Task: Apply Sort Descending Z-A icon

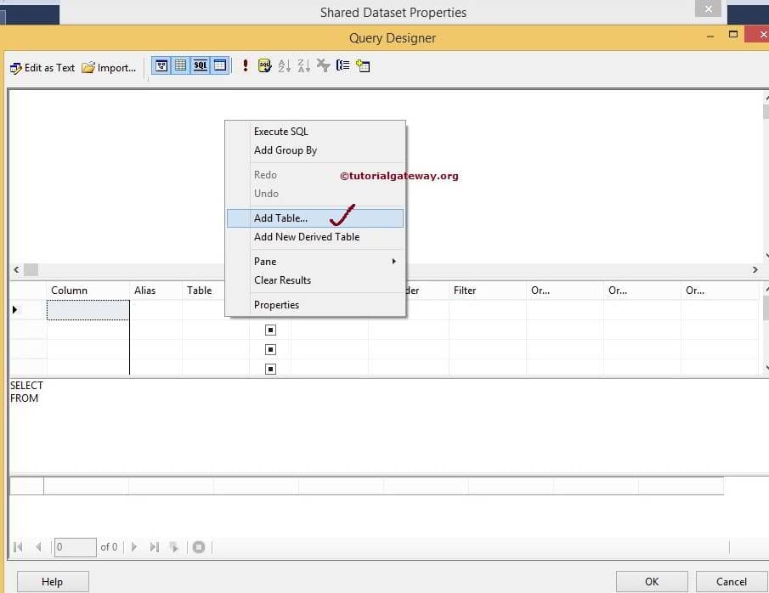Action: point(303,65)
